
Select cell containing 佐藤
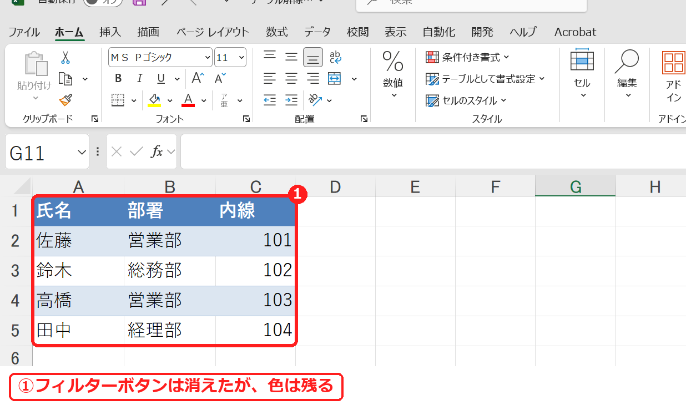pyautogui.click(x=78, y=241)
